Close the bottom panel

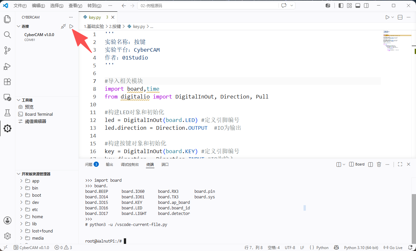(x=409, y=165)
